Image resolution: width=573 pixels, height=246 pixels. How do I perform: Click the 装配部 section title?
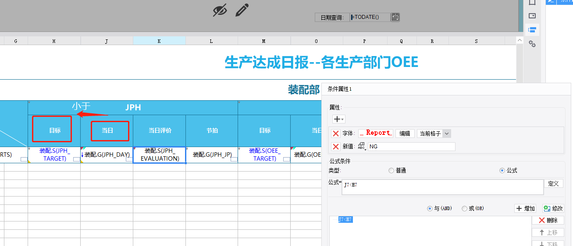click(304, 90)
